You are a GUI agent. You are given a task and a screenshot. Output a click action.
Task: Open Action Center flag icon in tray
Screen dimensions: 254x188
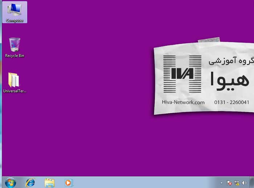coord(229,183)
